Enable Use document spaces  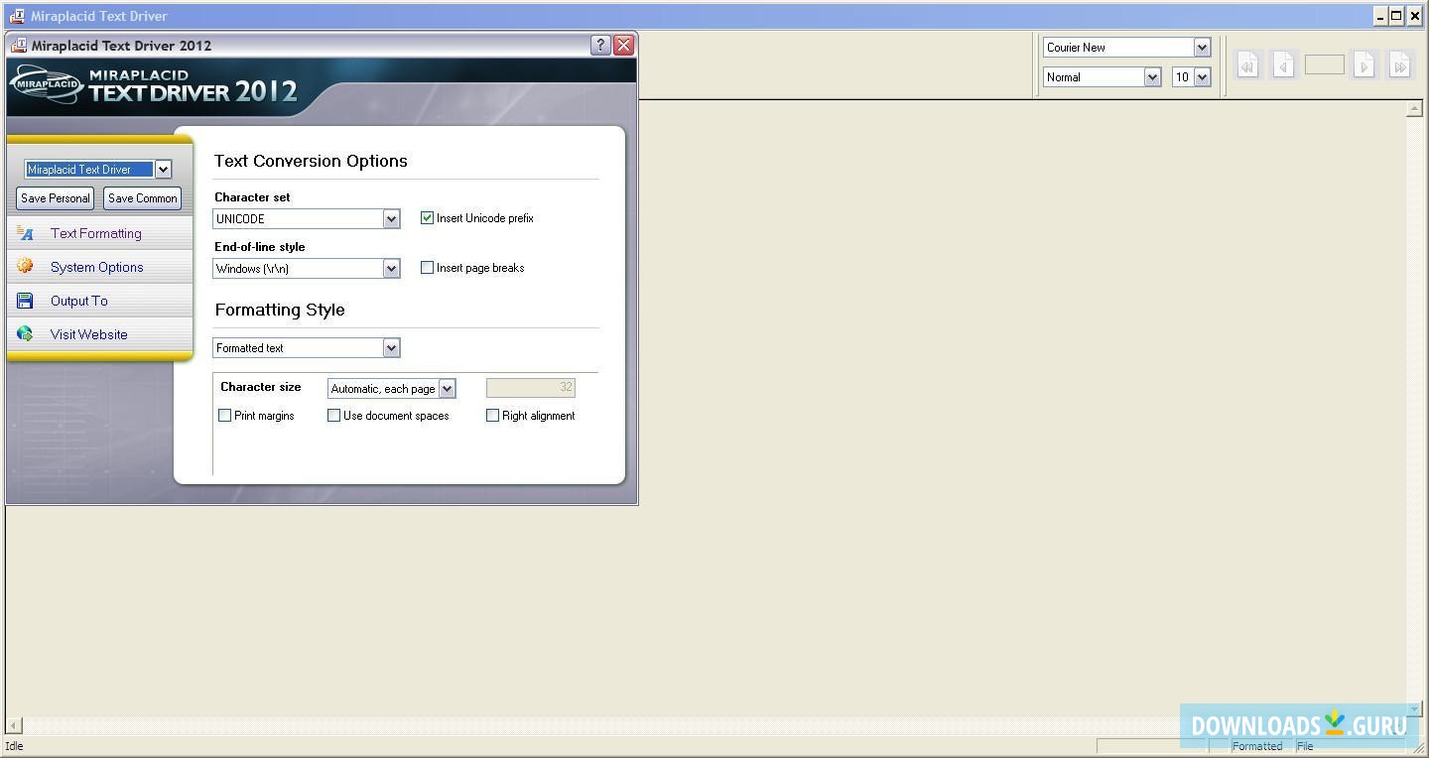click(334, 415)
